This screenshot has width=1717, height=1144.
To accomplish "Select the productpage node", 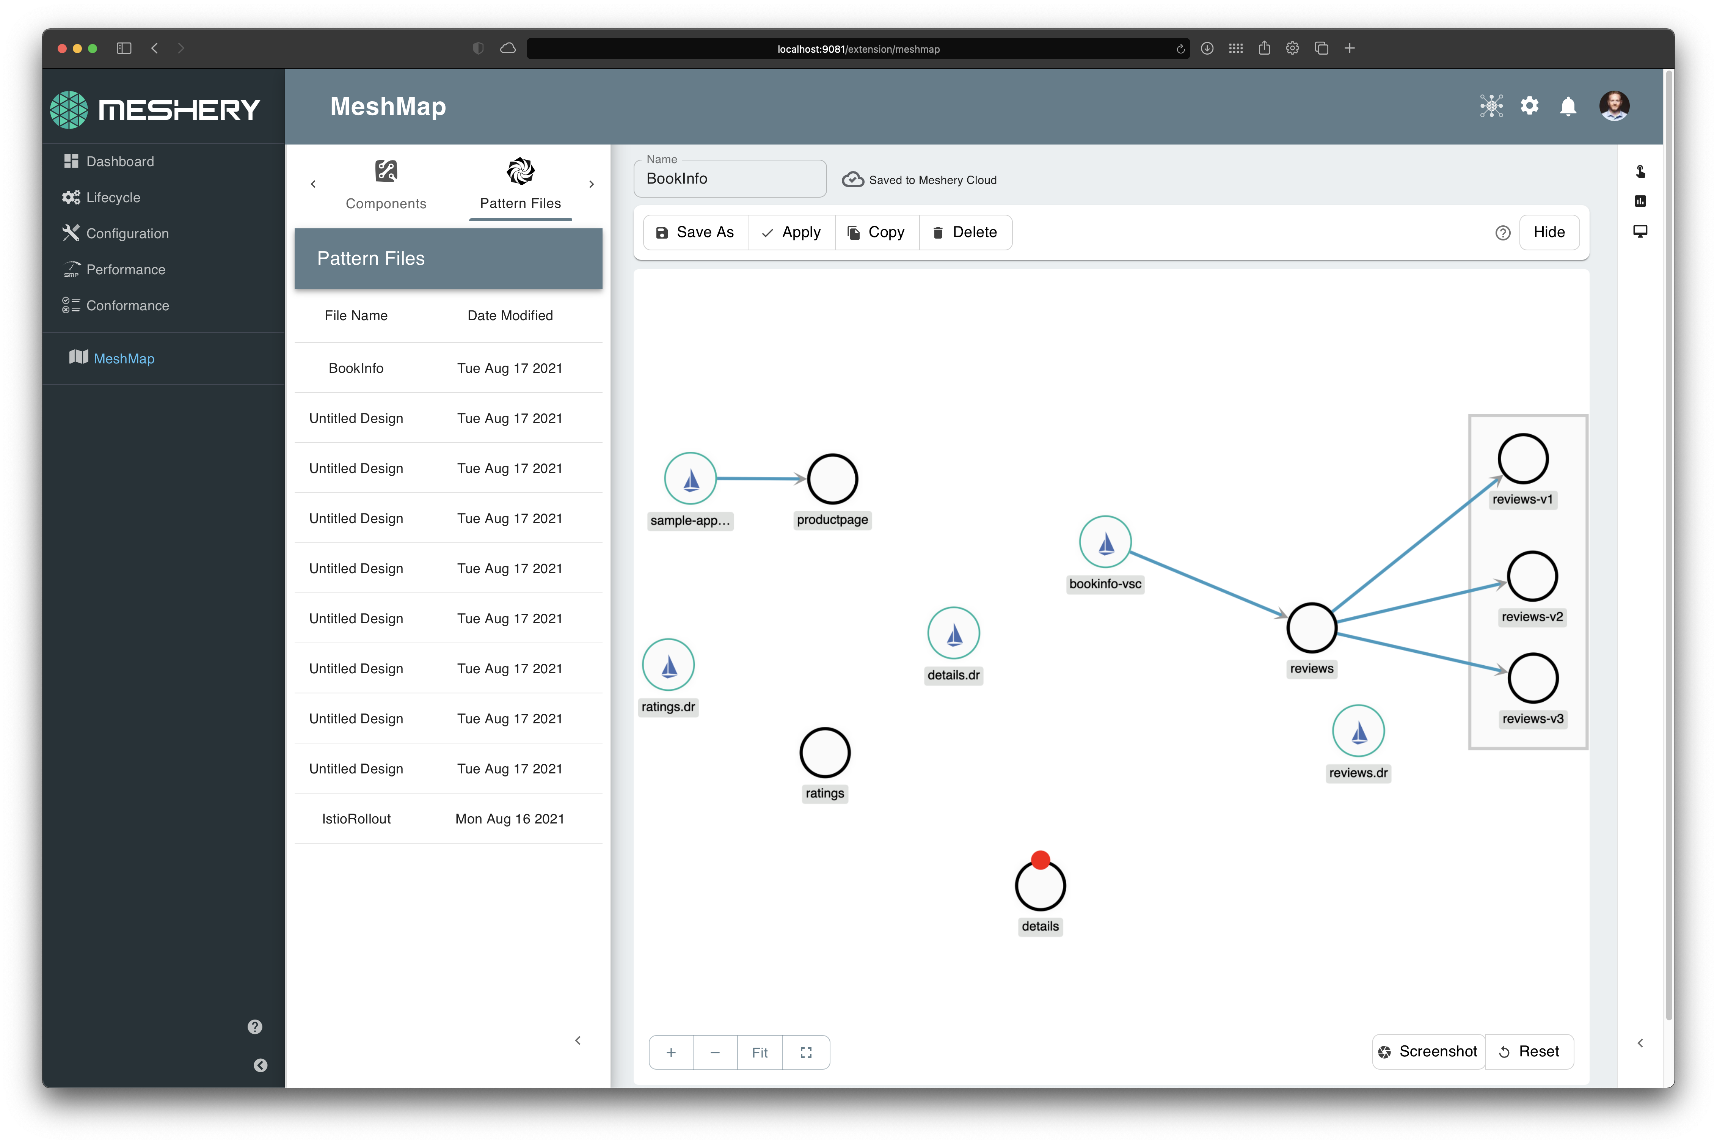I will pyautogui.click(x=832, y=479).
